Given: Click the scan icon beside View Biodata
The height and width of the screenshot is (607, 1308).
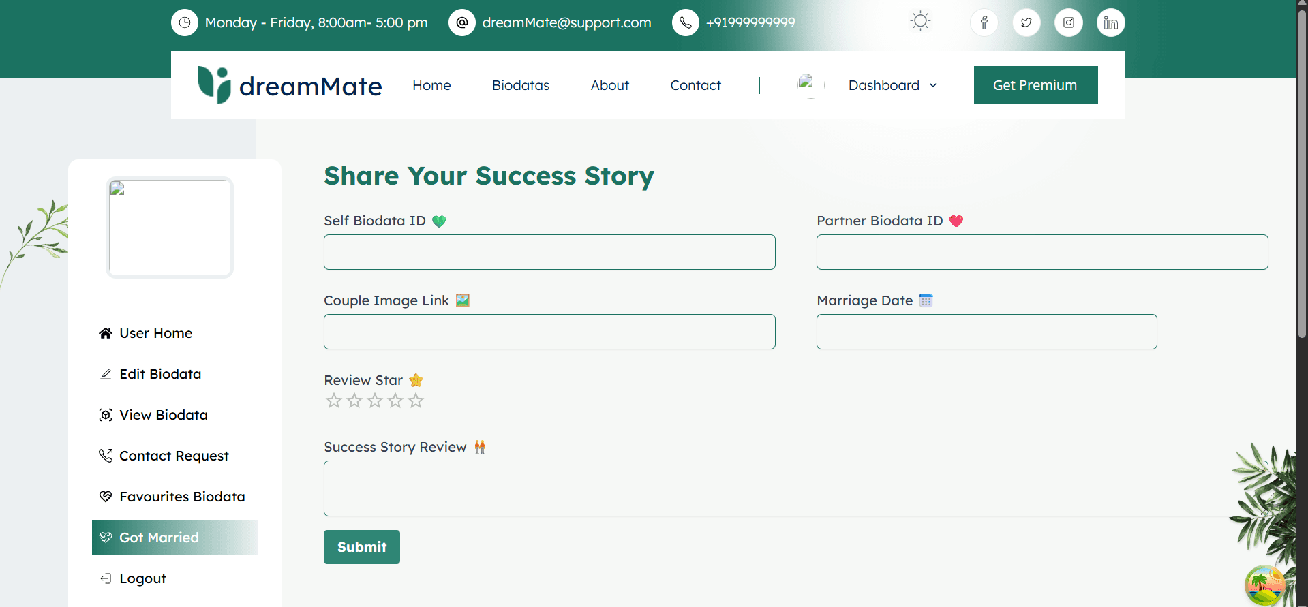Looking at the screenshot, I should pyautogui.click(x=106, y=415).
